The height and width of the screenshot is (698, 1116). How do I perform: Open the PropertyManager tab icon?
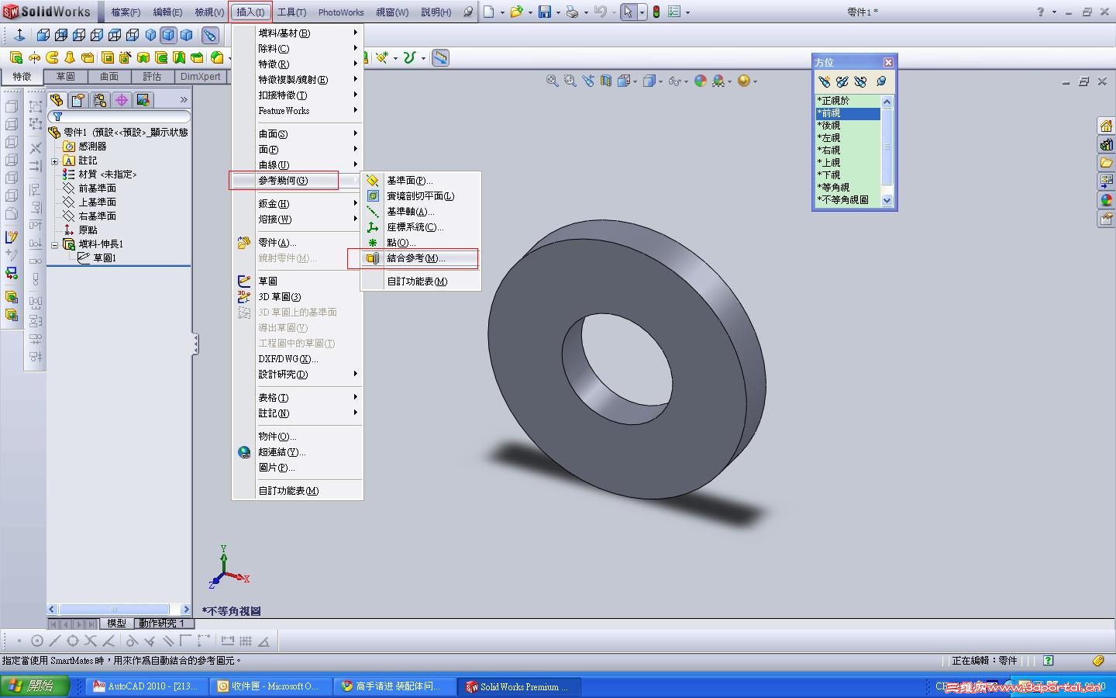(77, 100)
